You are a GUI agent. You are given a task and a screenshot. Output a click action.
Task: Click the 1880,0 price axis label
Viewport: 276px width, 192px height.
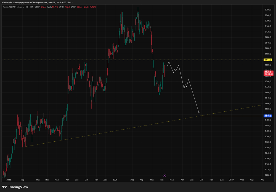coord(268,65)
